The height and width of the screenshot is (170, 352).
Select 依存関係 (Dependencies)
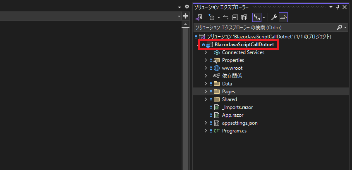pyautogui.click(x=232, y=76)
